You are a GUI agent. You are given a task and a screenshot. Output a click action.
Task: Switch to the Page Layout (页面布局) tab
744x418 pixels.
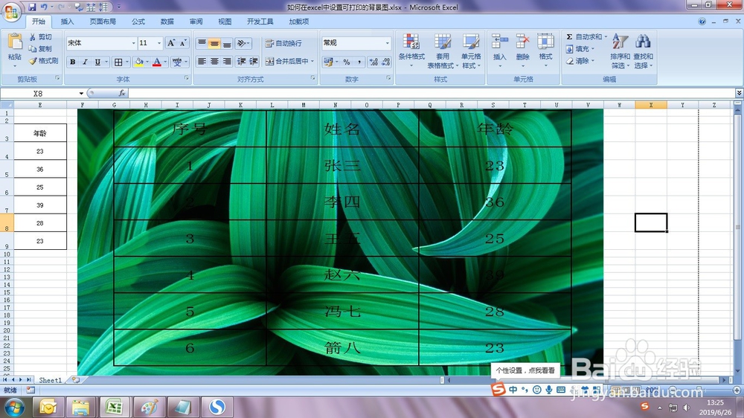pyautogui.click(x=103, y=22)
